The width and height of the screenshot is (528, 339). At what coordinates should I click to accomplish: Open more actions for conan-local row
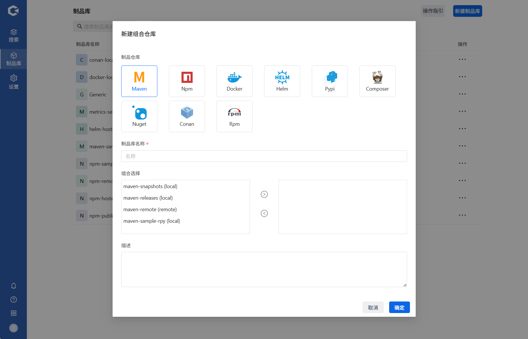(x=462, y=59)
